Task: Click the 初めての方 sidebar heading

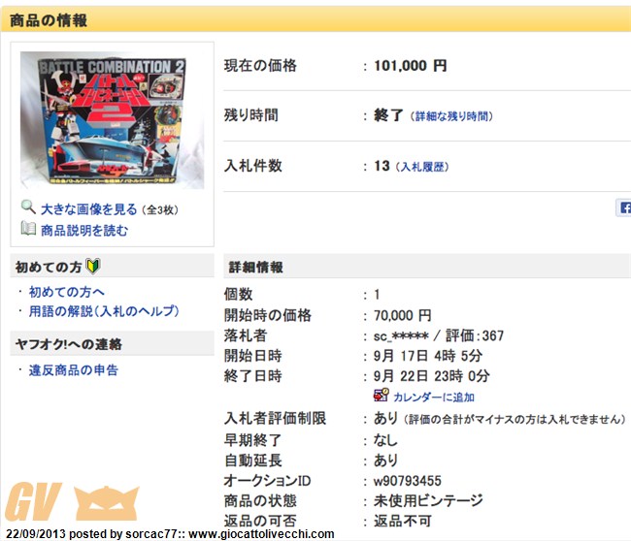Action: point(49,267)
